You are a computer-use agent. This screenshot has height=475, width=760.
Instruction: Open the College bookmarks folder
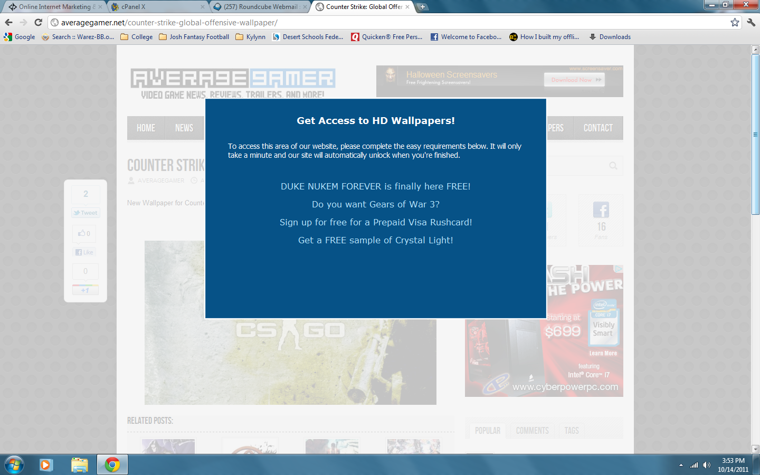pyautogui.click(x=137, y=37)
